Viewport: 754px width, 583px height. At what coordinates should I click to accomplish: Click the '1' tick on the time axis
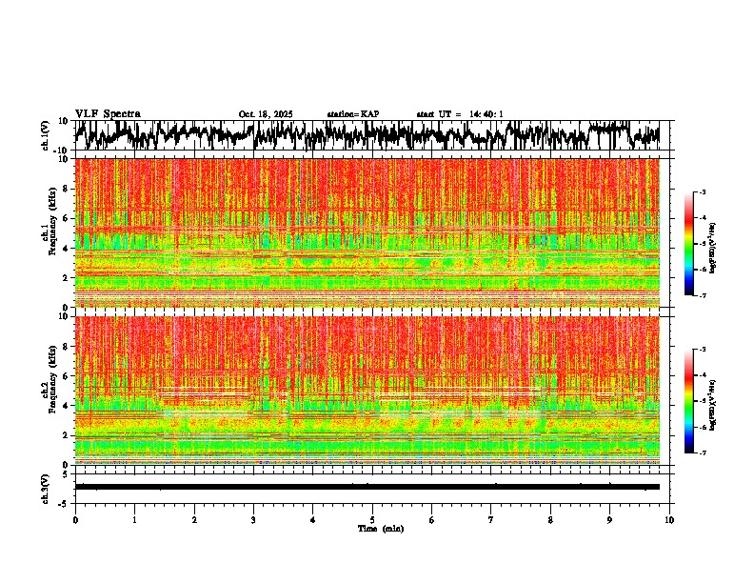click(134, 520)
